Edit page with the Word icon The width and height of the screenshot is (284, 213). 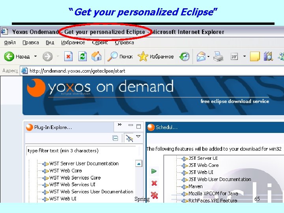(234, 56)
